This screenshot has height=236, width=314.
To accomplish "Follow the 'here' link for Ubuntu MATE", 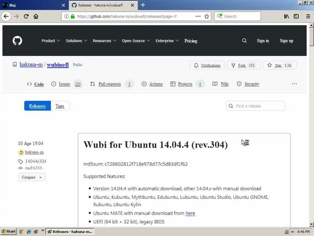I will click(x=190, y=213).
